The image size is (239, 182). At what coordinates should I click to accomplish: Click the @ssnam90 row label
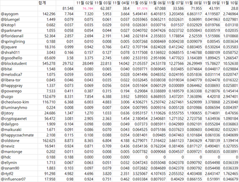[x=10, y=168]
